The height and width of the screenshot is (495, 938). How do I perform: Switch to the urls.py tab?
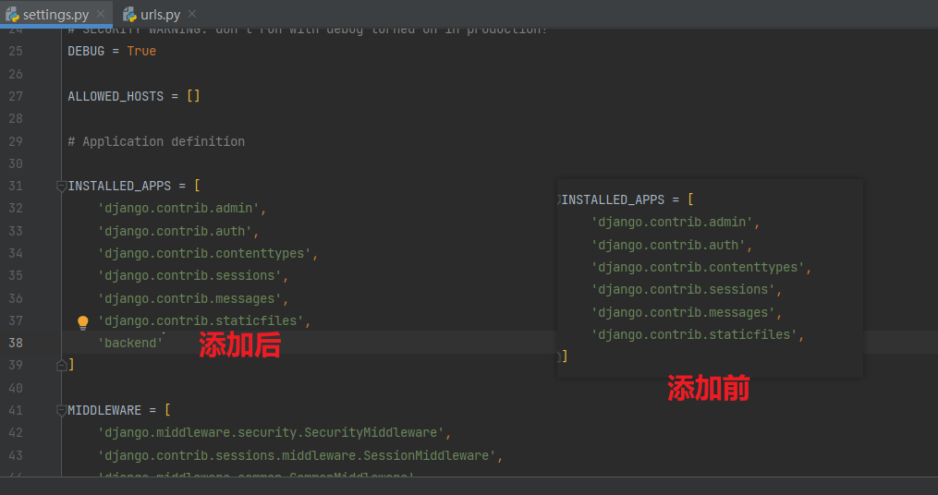[x=160, y=15]
